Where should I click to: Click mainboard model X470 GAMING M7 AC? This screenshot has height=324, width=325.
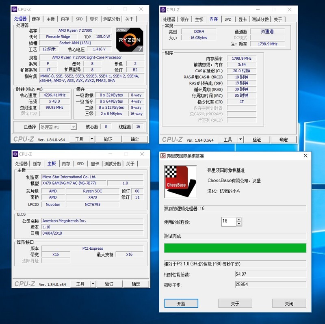[74, 183]
